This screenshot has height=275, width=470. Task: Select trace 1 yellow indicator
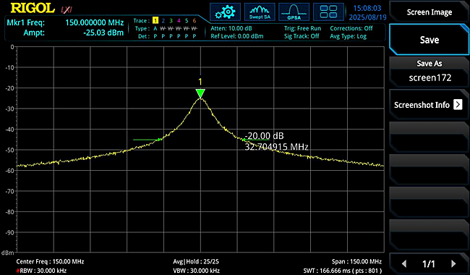(155, 20)
